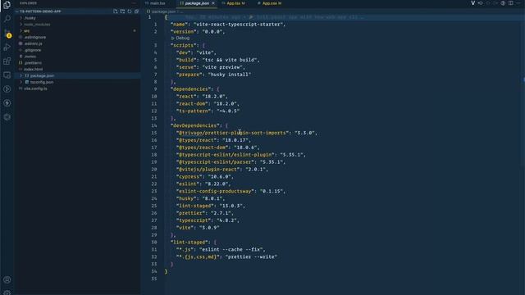Switch to App.tsx tab
The height and width of the screenshot is (295, 525).
click(233, 3)
